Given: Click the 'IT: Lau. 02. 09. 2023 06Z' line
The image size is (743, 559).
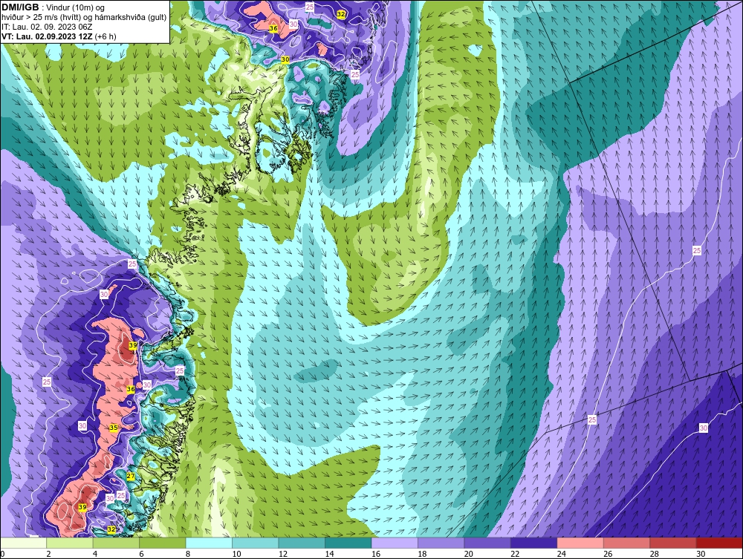Looking at the screenshot, I should (46, 27).
